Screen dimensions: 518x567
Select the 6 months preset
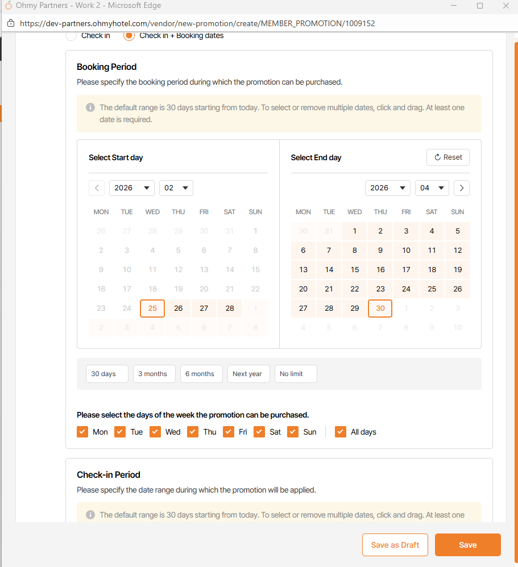(x=201, y=374)
